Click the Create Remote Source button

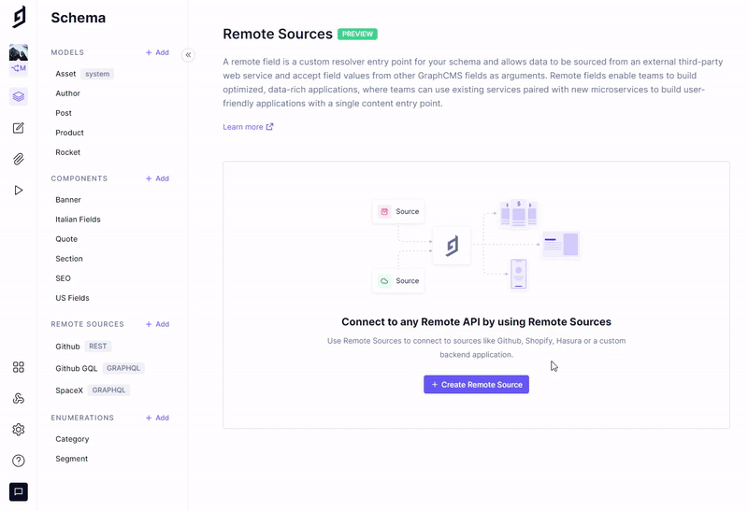[x=476, y=385]
